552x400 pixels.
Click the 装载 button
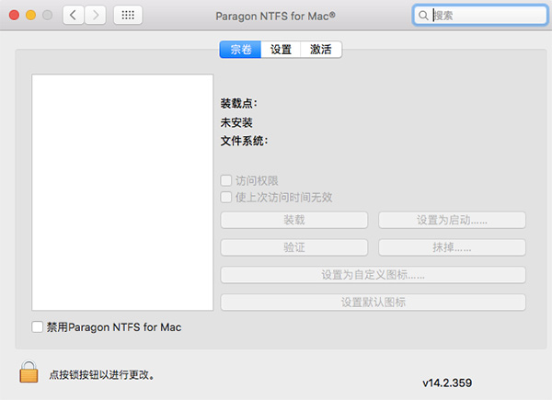[x=294, y=220]
